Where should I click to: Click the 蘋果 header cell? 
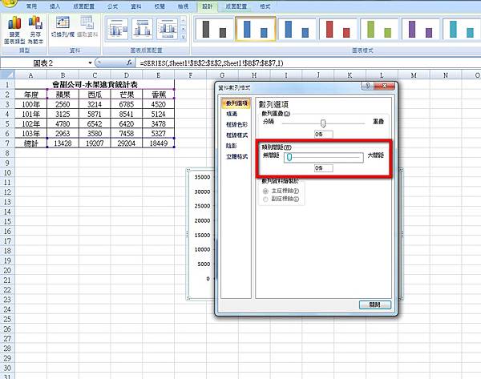click(63, 95)
